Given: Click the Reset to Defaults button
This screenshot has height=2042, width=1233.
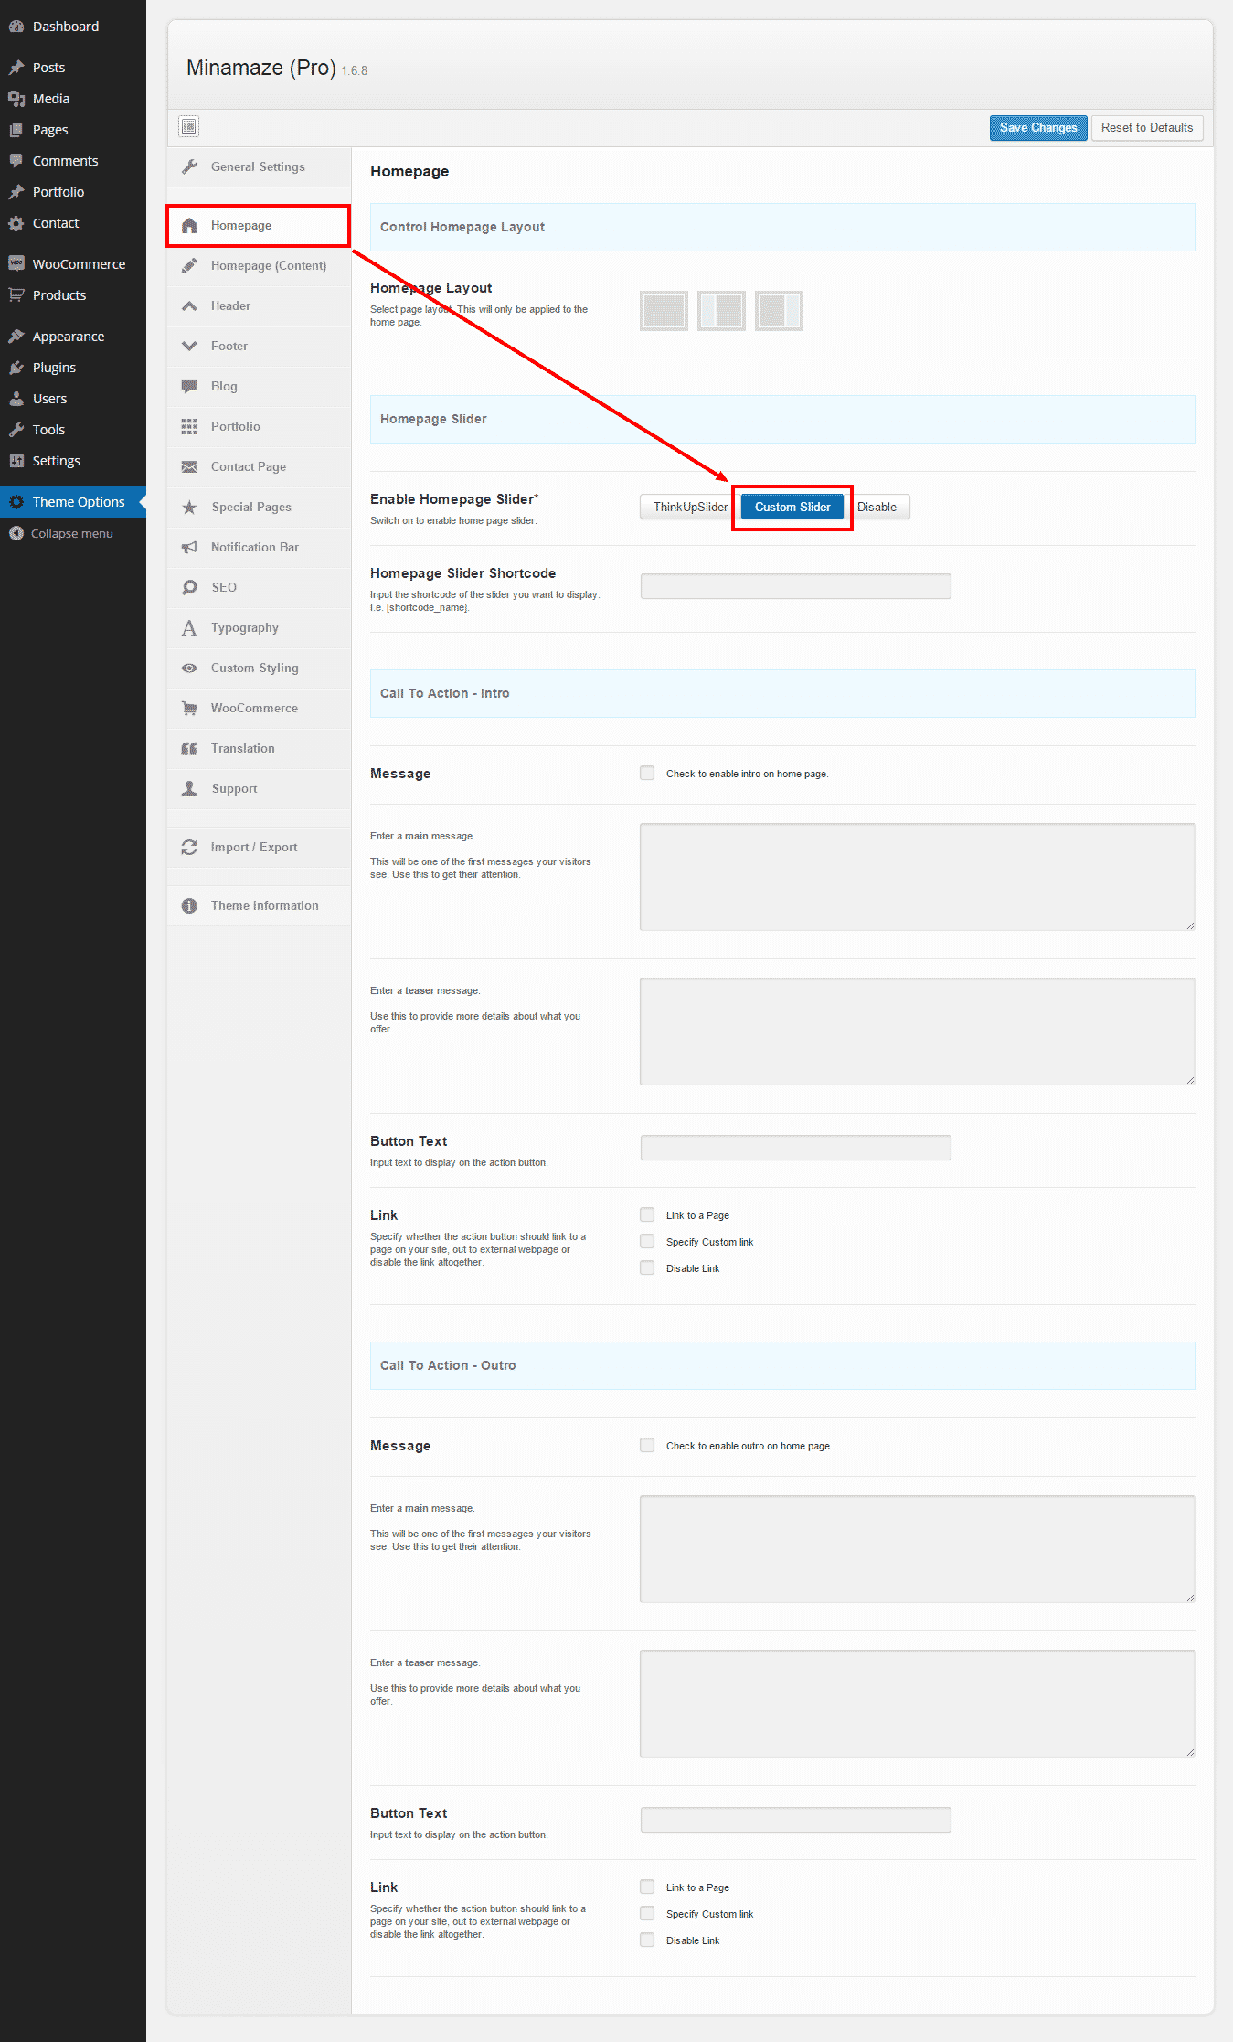Looking at the screenshot, I should click(x=1146, y=127).
